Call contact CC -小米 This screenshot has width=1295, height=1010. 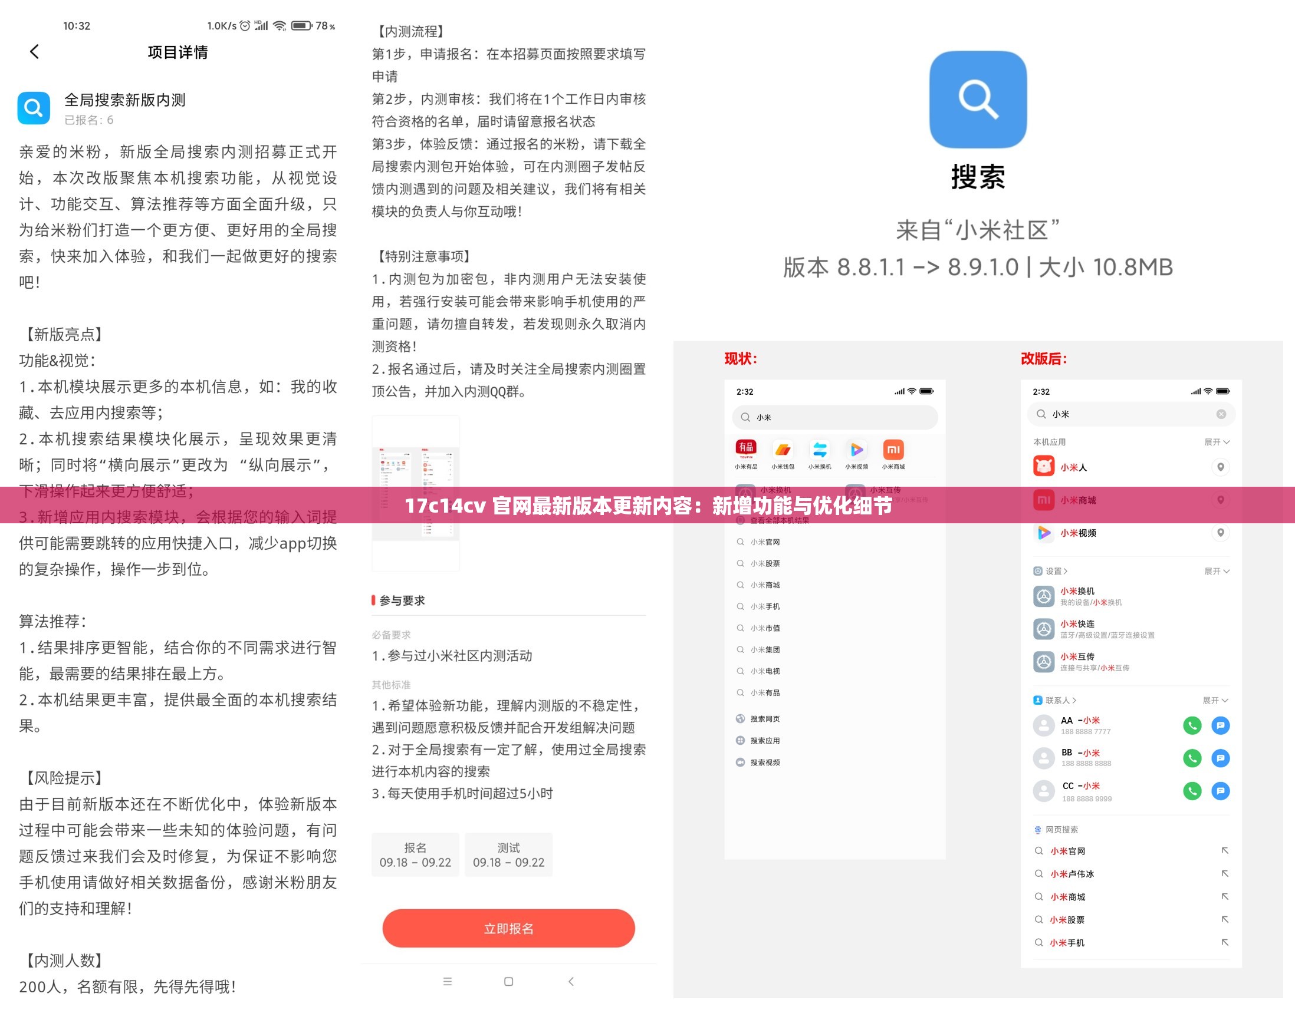1192,791
